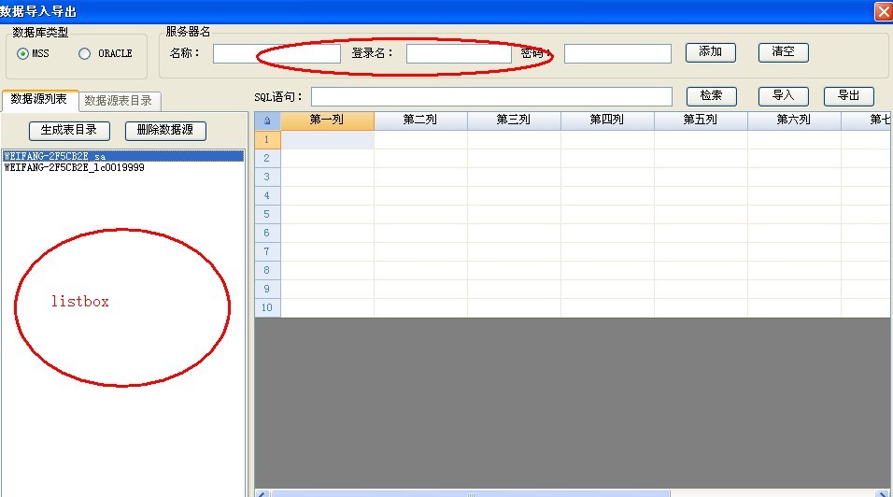Select row header 10 in the grid

267,308
